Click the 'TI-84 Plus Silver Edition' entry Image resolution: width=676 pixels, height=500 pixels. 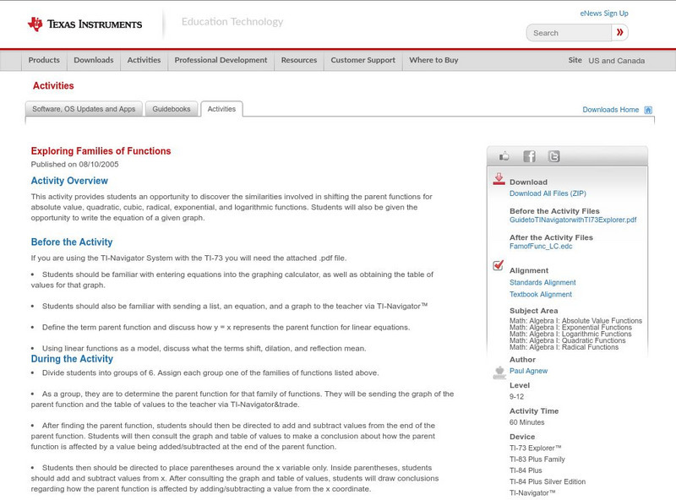[548, 481]
